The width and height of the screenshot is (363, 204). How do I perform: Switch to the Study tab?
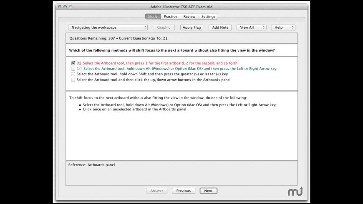[x=153, y=16]
